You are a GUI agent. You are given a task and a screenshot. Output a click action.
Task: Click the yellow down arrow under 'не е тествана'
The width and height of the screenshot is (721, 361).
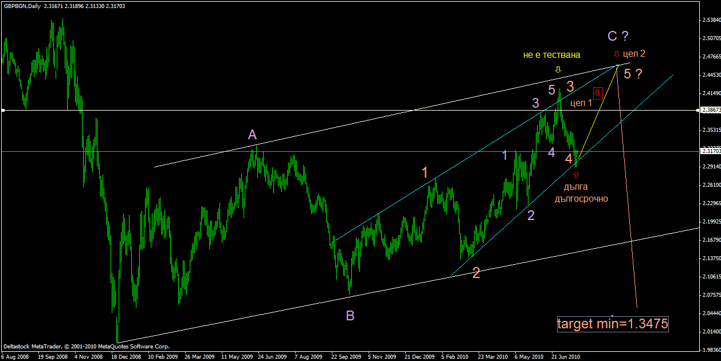558,69
